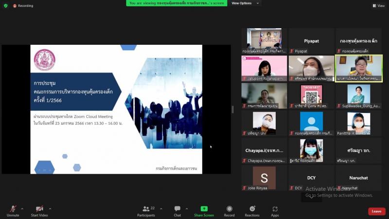The width and height of the screenshot is (389, 219).
Task: Select the blue default avatar participant tile
Action: pos(311,124)
